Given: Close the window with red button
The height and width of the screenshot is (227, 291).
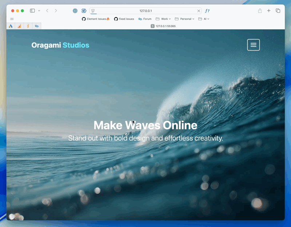Looking at the screenshot, I should tap(13, 11).
